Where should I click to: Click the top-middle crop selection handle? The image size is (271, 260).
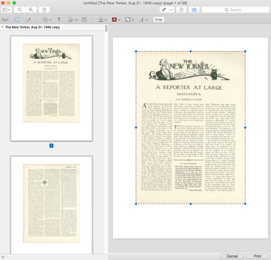(x=191, y=51)
